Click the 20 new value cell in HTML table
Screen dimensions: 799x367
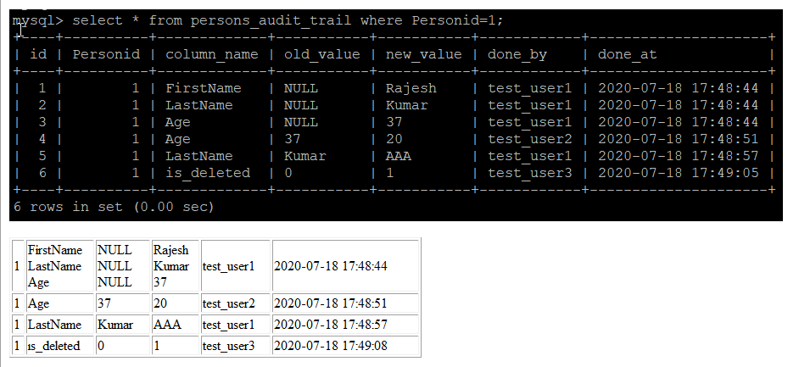click(x=176, y=303)
